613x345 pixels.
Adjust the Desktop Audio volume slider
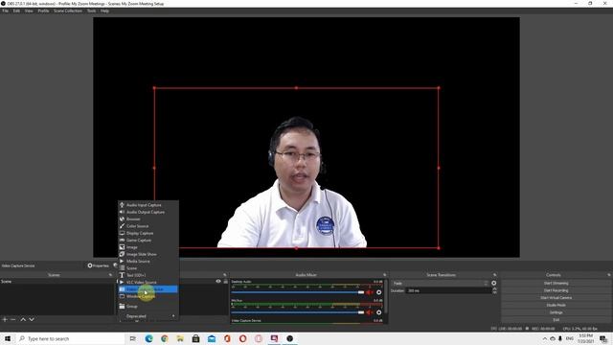[x=298, y=292]
